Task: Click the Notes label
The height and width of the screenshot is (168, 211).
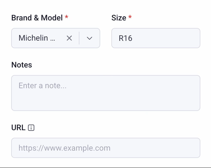Action: pos(22,65)
